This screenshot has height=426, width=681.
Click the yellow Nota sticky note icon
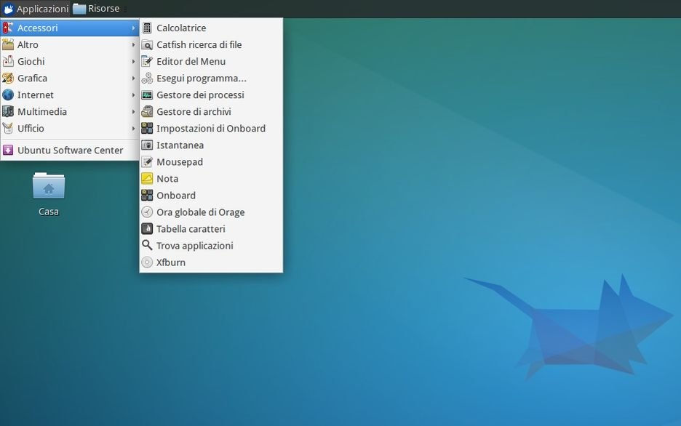147,178
